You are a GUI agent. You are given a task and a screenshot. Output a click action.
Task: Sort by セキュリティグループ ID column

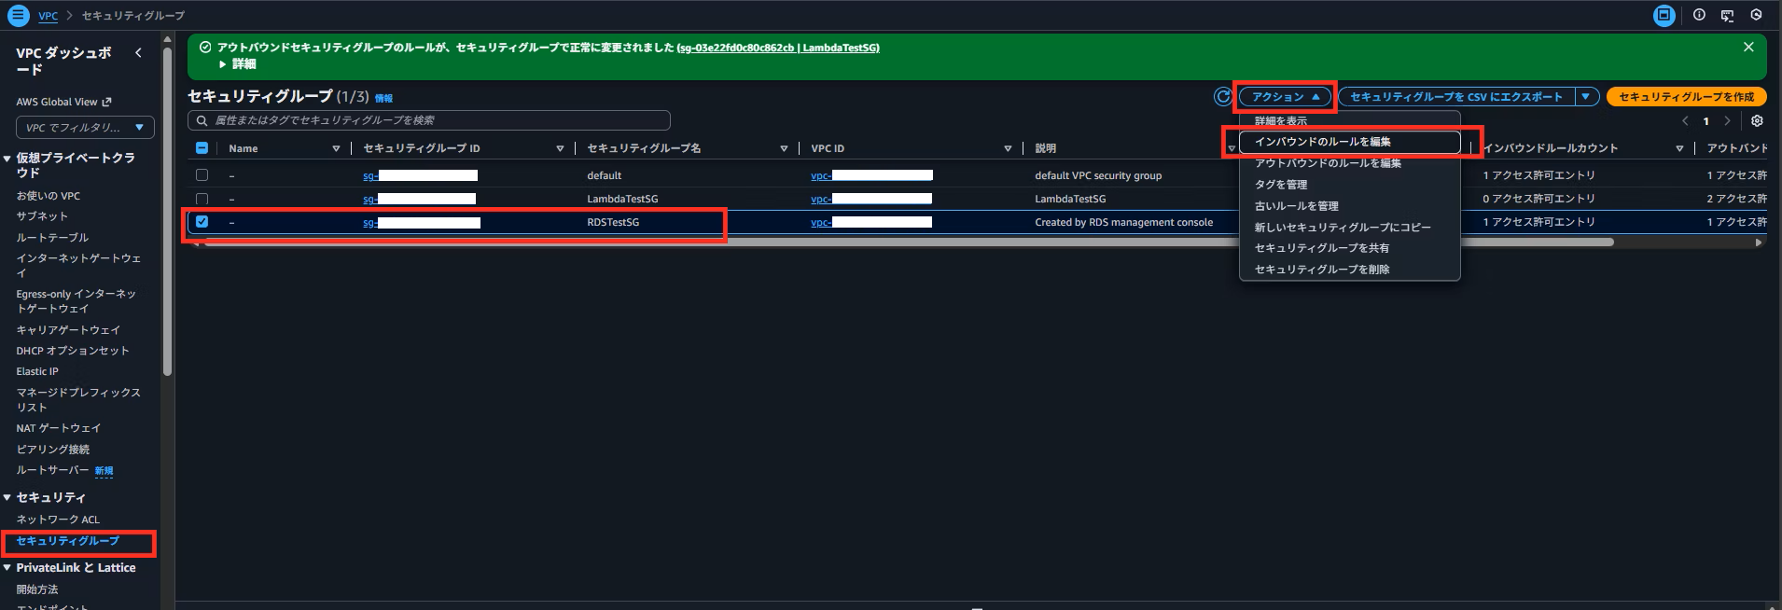[x=560, y=148]
